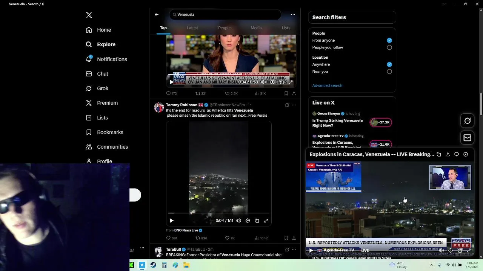483x271 pixels.
Task: Close the floating live video player
Action: 466,154
